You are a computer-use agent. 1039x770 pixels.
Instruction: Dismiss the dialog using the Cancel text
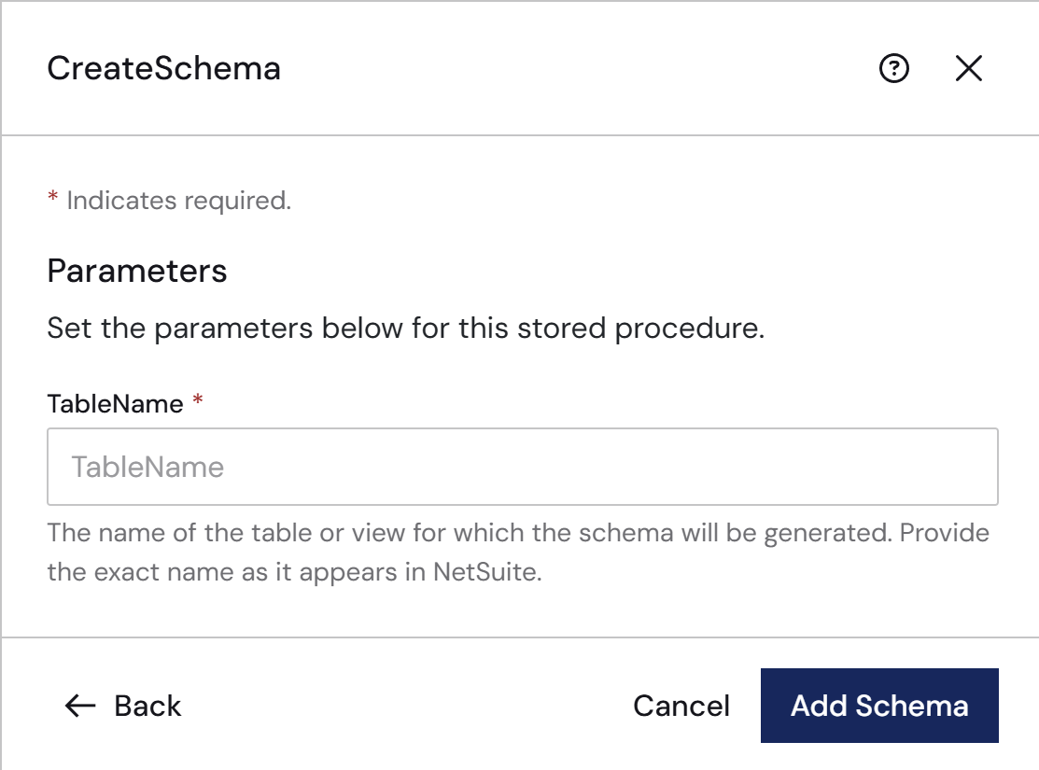(x=681, y=706)
